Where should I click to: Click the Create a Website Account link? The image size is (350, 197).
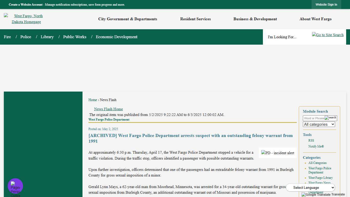click(25, 4)
